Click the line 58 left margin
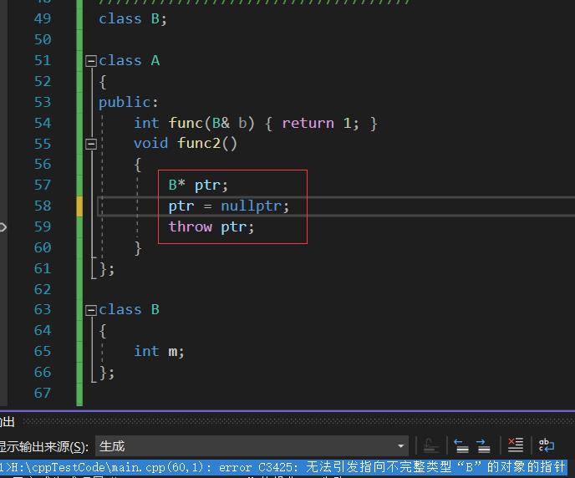Viewport: 575px width, 478px height. 80,206
